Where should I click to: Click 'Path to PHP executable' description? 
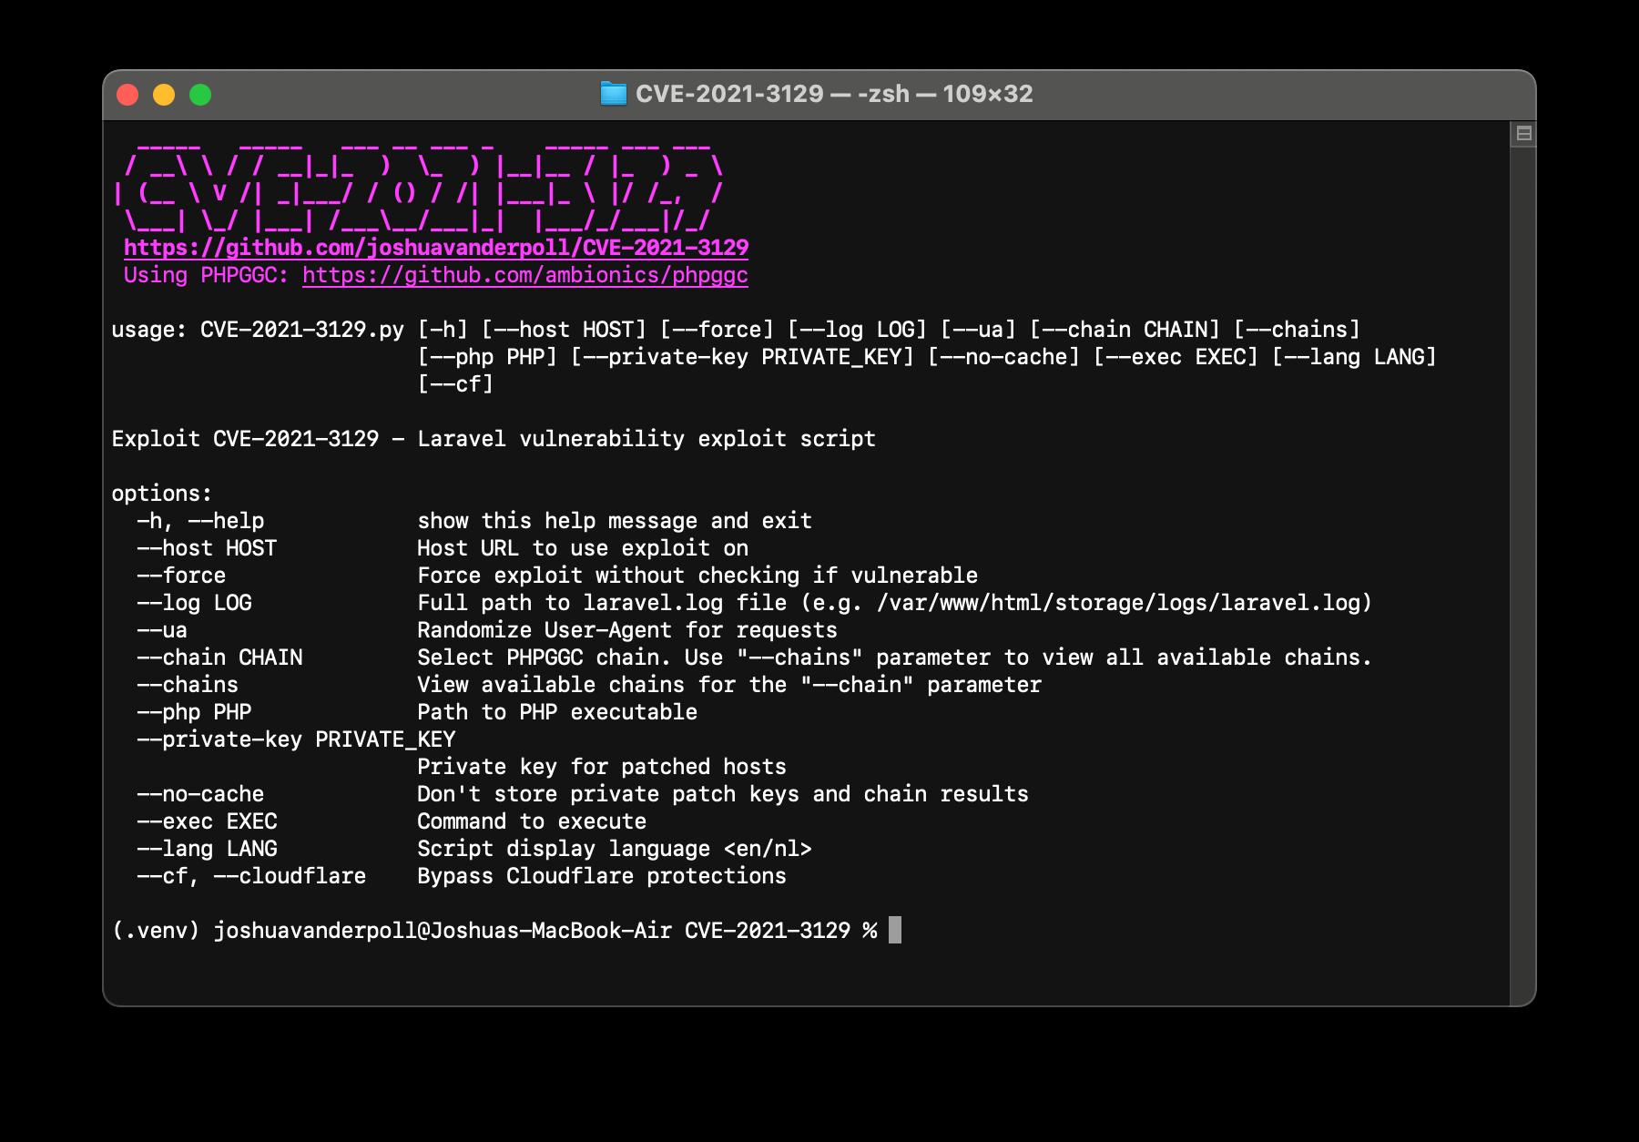tap(557, 712)
